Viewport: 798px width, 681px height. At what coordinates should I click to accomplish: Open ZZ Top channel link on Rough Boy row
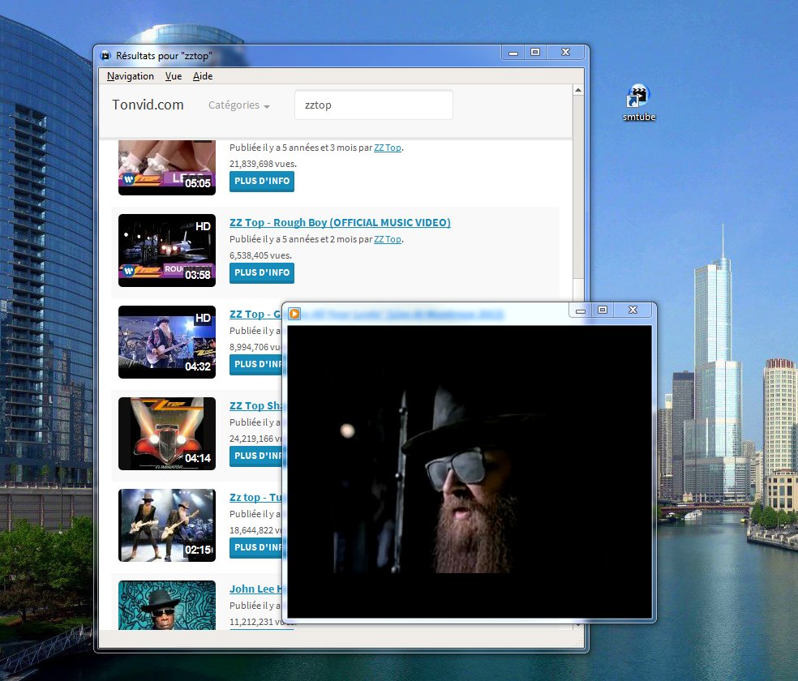pos(388,239)
